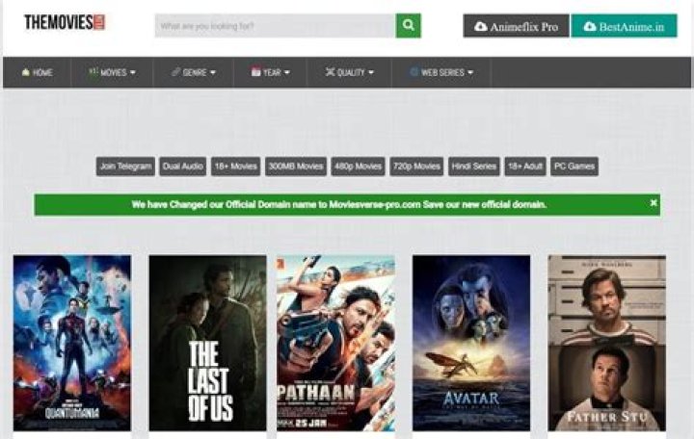
Task: Focus the 'What are you looking for?' search box
Action: click(276, 26)
